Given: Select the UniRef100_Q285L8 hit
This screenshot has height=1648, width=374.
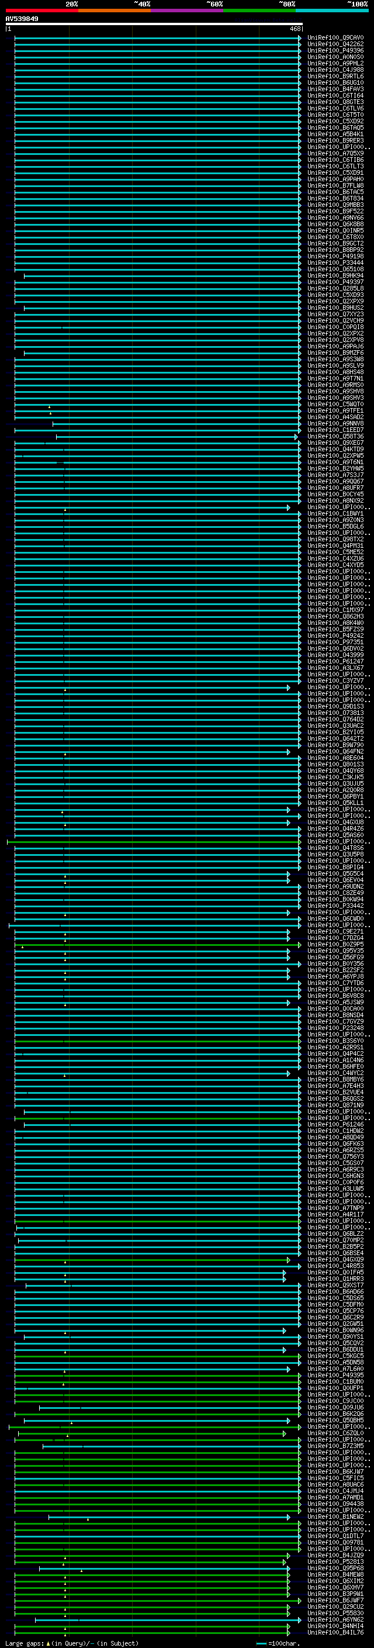Looking at the screenshot, I should click(x=335, y=289).
